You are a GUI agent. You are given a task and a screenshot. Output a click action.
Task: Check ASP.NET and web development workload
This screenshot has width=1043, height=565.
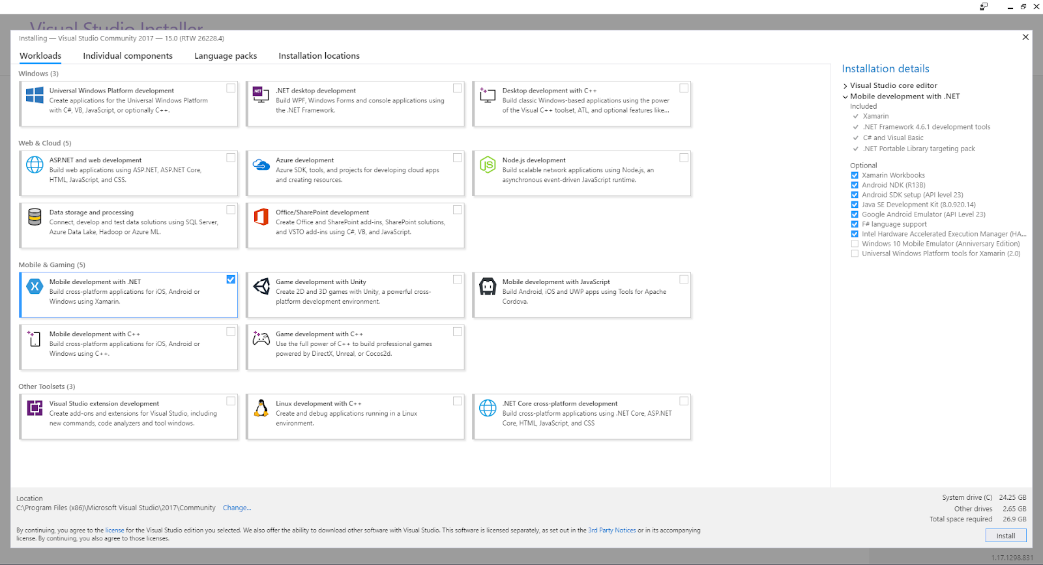pyautogui.click(x=231, y=158)
